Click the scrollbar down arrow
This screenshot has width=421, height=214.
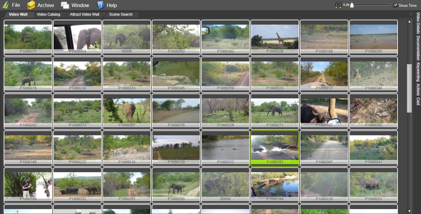coord(409,211)
